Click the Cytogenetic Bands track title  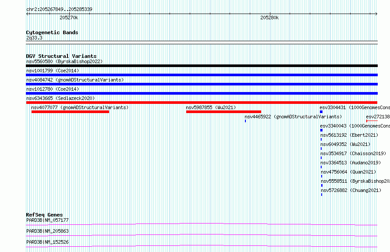click(52, 32)
